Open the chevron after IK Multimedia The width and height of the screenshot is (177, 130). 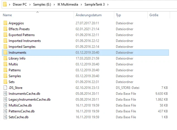pos(81,4)
